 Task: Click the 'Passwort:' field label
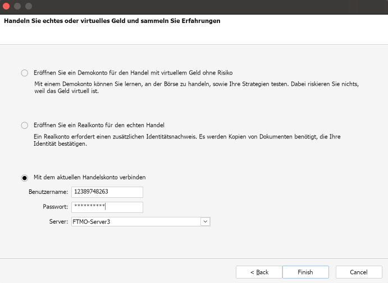55,207
